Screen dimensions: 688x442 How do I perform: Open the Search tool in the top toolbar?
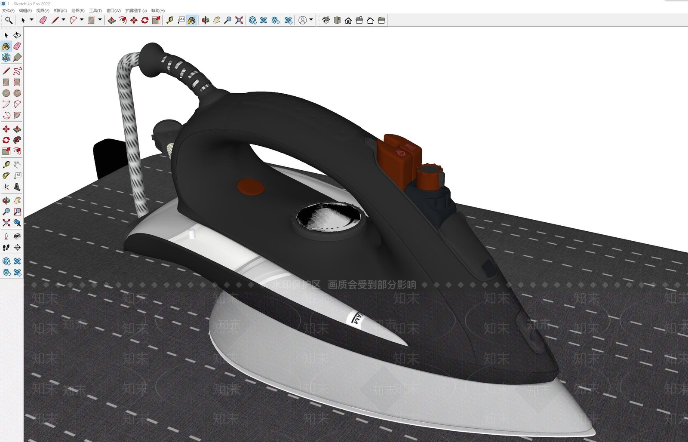(x=9, y=20)
